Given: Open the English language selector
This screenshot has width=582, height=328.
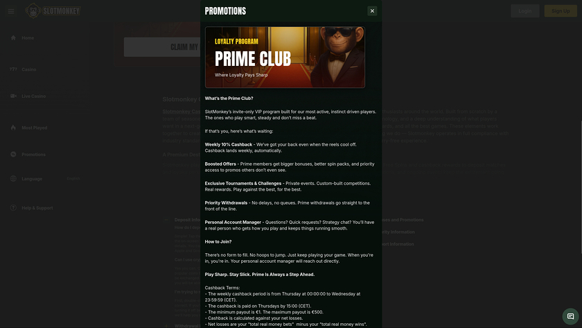Looking at the screenshot, I should click(x=73, y=179).
